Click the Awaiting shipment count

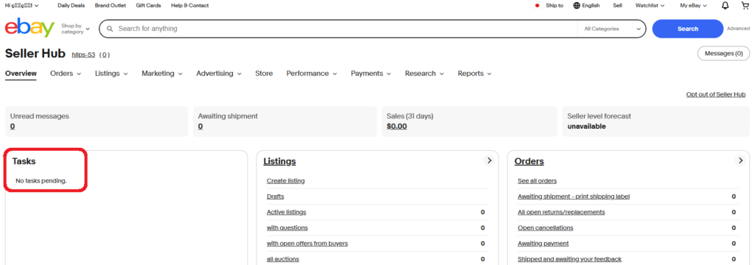(201, 127)
